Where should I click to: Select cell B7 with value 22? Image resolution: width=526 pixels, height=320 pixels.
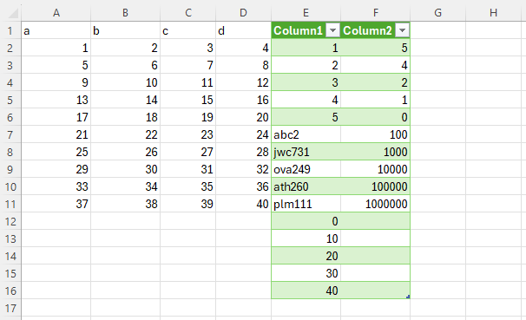click(126, 134)
